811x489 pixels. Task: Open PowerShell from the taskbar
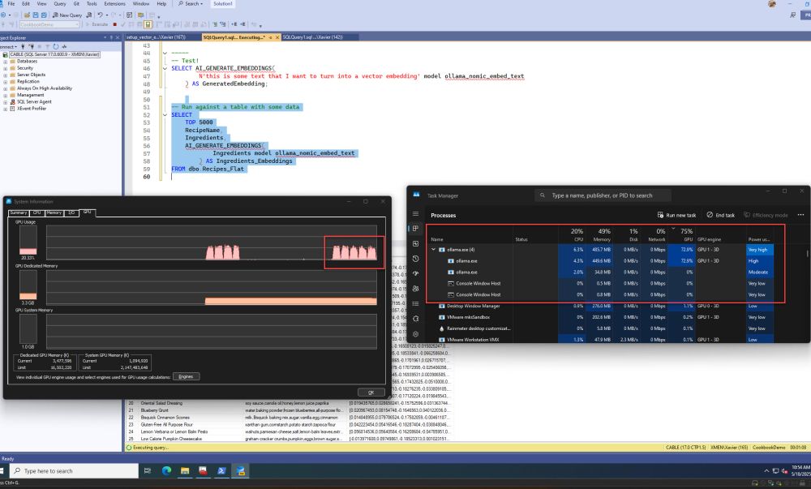click(x=221, y=471)
